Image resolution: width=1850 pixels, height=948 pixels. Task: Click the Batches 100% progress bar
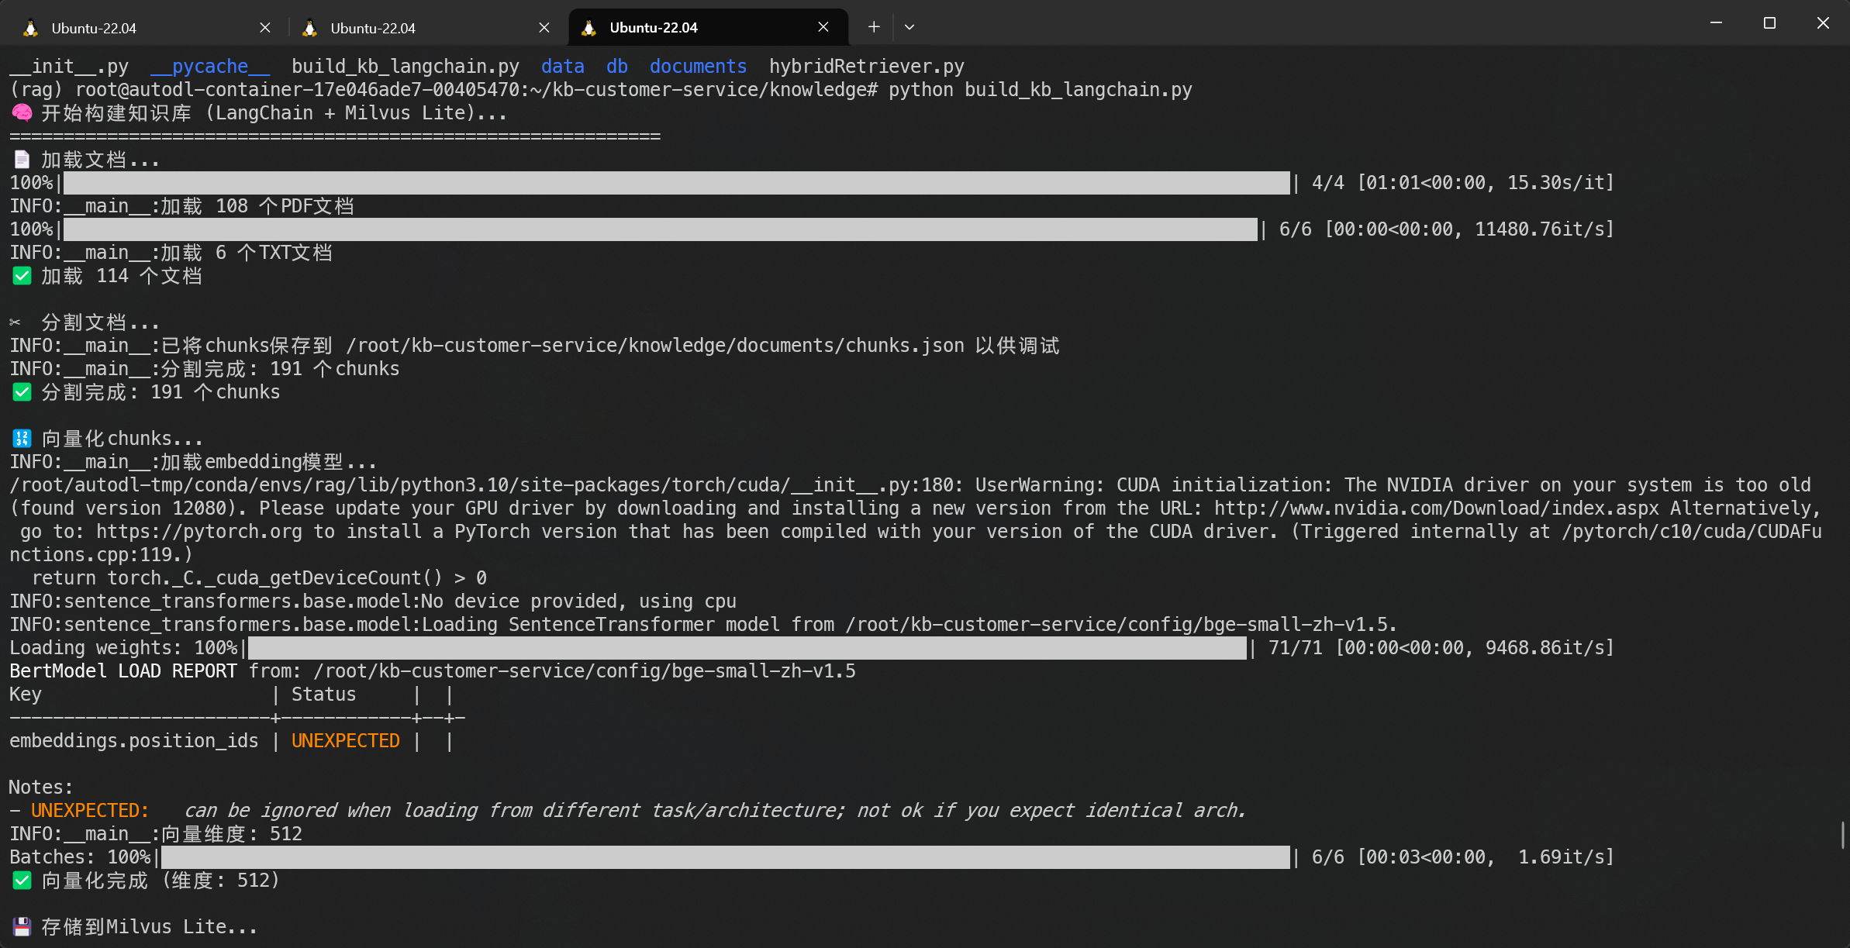pyautogui.click(x=725, y=857)
